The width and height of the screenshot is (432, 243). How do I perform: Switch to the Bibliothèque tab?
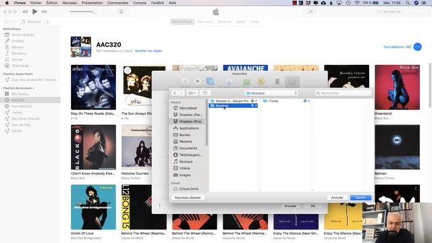click(182, 22)
